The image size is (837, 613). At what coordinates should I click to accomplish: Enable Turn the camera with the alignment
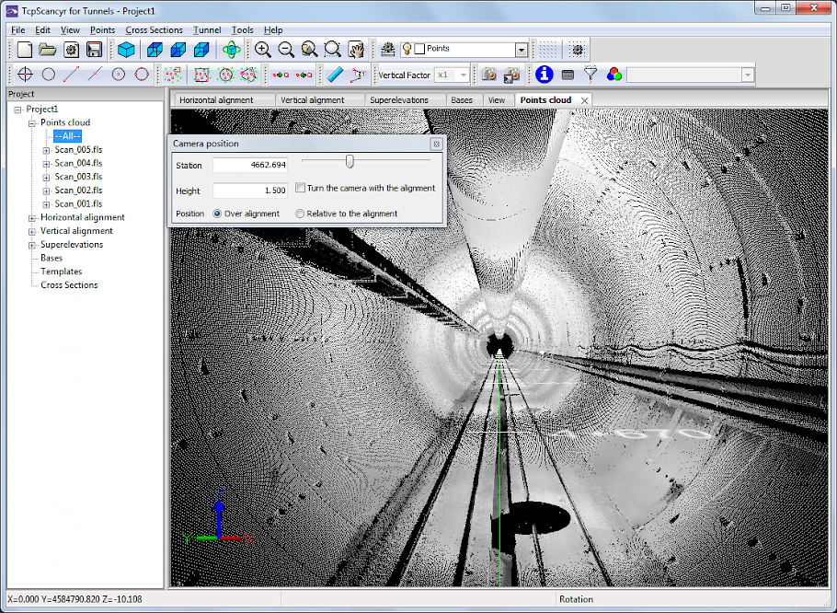point(301,188)
